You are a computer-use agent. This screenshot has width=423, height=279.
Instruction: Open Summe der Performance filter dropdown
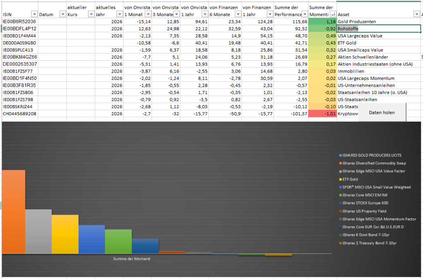click(304, 14)
